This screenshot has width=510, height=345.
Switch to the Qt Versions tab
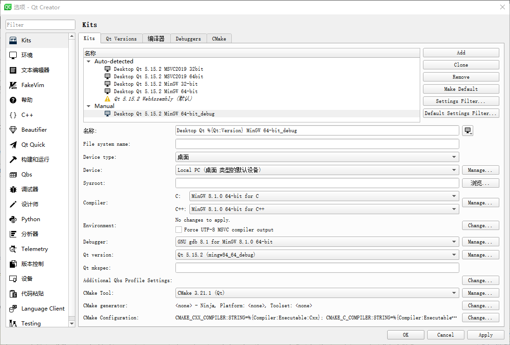pos(121,39)
